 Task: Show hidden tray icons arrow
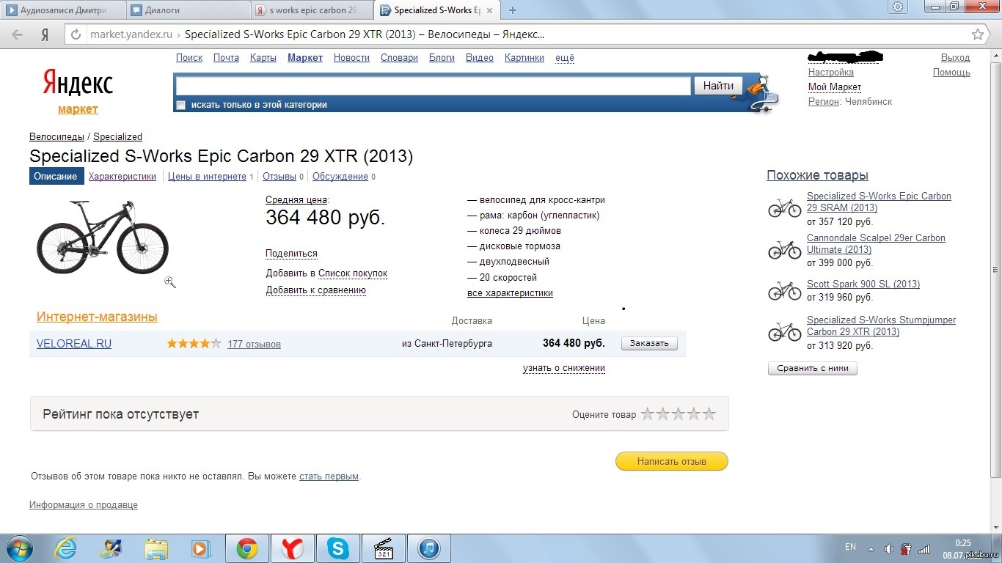pos(871,548)
